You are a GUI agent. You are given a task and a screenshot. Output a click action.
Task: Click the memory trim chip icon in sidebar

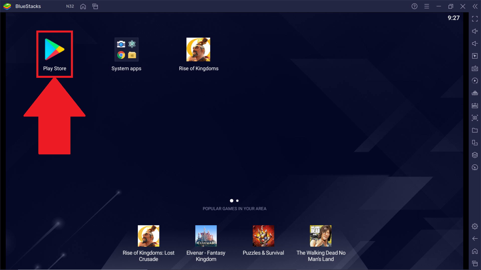[475, 93]
